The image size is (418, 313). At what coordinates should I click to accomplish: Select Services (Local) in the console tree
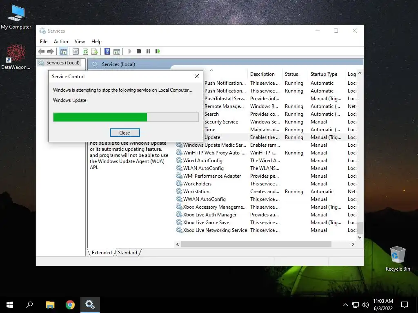[x=63, y=62]
